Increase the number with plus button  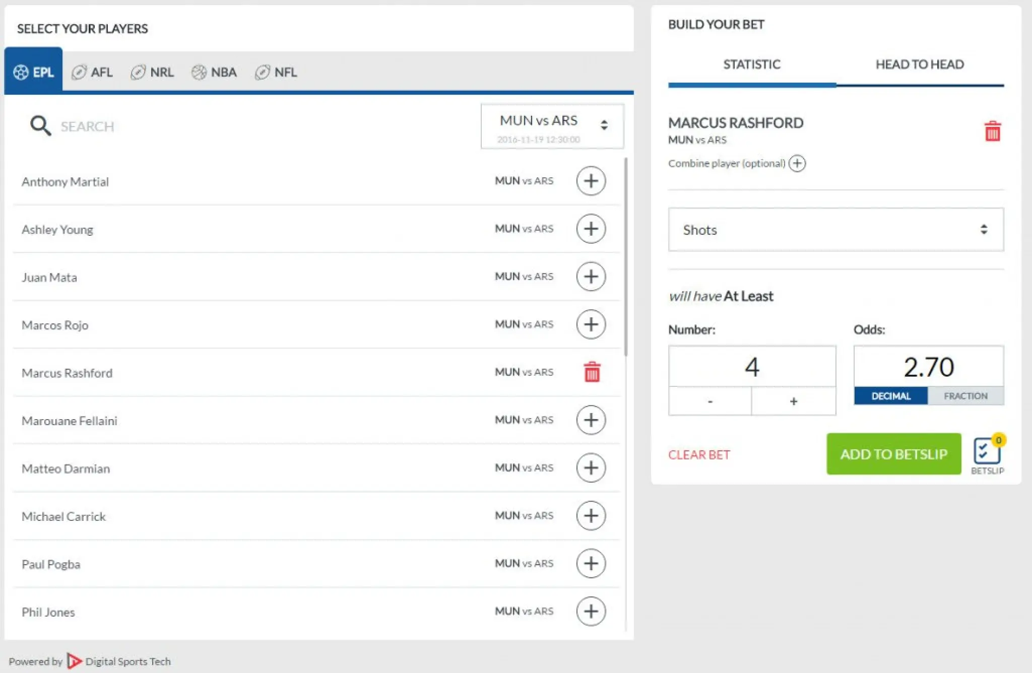pyautogui.click(x=794, y=401)
